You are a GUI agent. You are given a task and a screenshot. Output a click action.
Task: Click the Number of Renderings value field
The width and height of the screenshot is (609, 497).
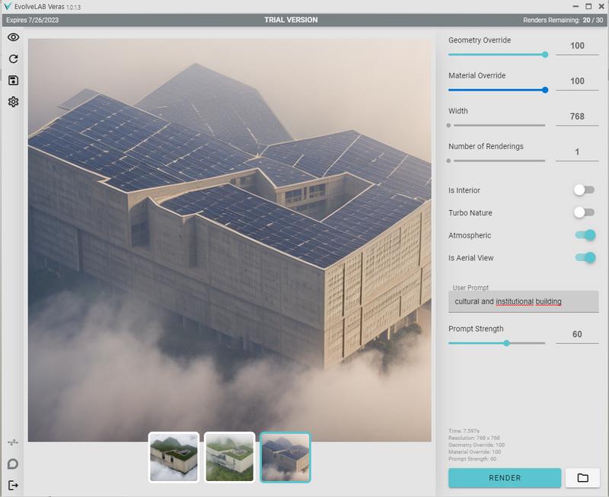(x=577, y=152)
